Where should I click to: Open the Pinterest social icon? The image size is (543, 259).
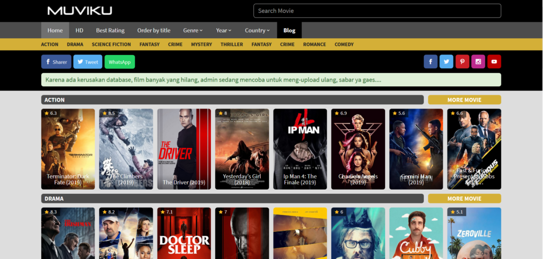pos(462,62)
